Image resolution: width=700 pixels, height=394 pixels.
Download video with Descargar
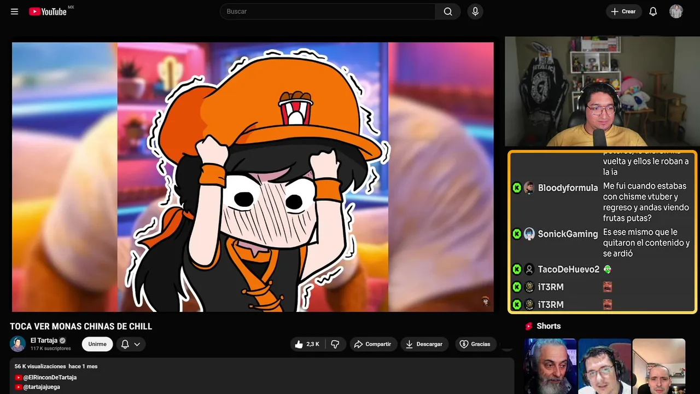click(x=424, y=344)
